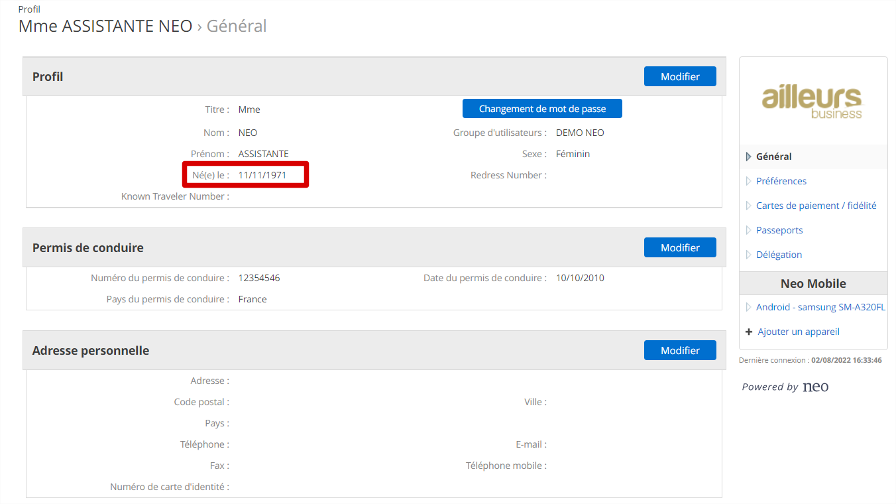This screenshot has height=504, width=896.
Task: Click user group value DEMO NEO
Action: [x=580, y=133]
